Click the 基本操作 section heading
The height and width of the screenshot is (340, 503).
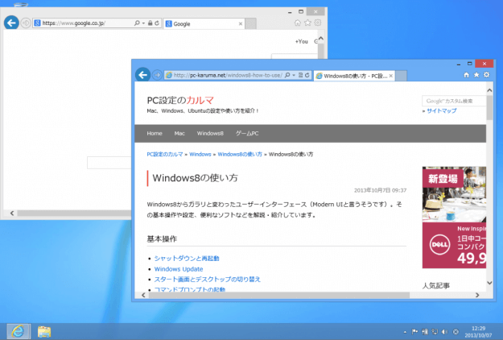pyautogui.click(x=162, y=238)
